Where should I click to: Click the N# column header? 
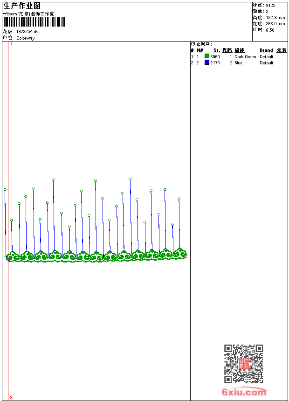[200, 50]
